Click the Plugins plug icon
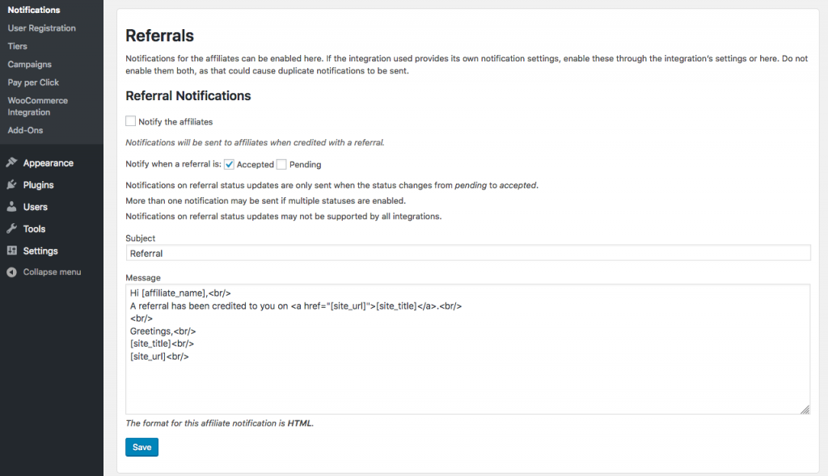828x476 pixels. (11, 185)
